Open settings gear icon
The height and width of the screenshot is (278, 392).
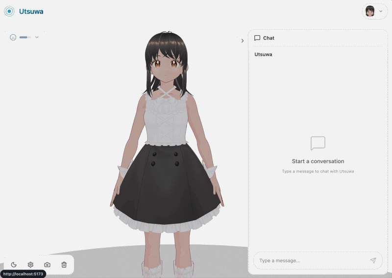30,264
